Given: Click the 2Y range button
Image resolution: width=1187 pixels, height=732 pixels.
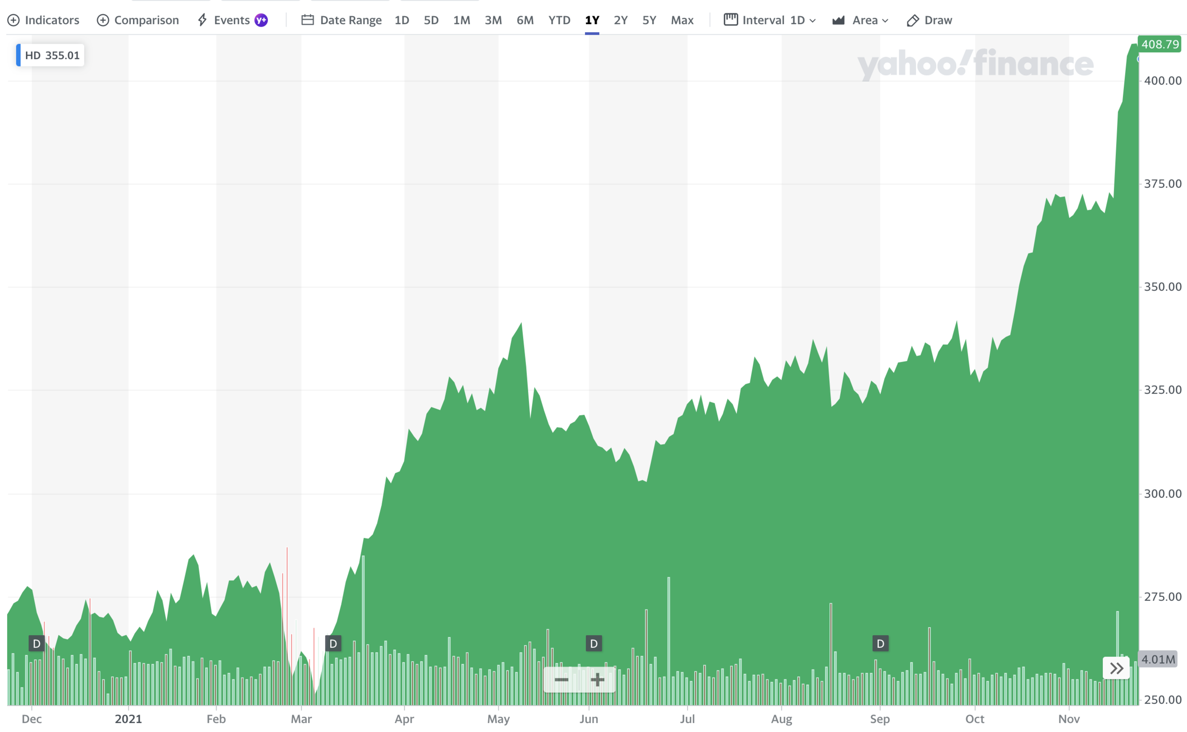Looking at the screenshot, I should tap(620, 20).
